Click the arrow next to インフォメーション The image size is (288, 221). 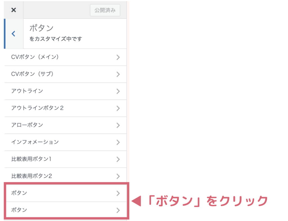click(118, 142)
